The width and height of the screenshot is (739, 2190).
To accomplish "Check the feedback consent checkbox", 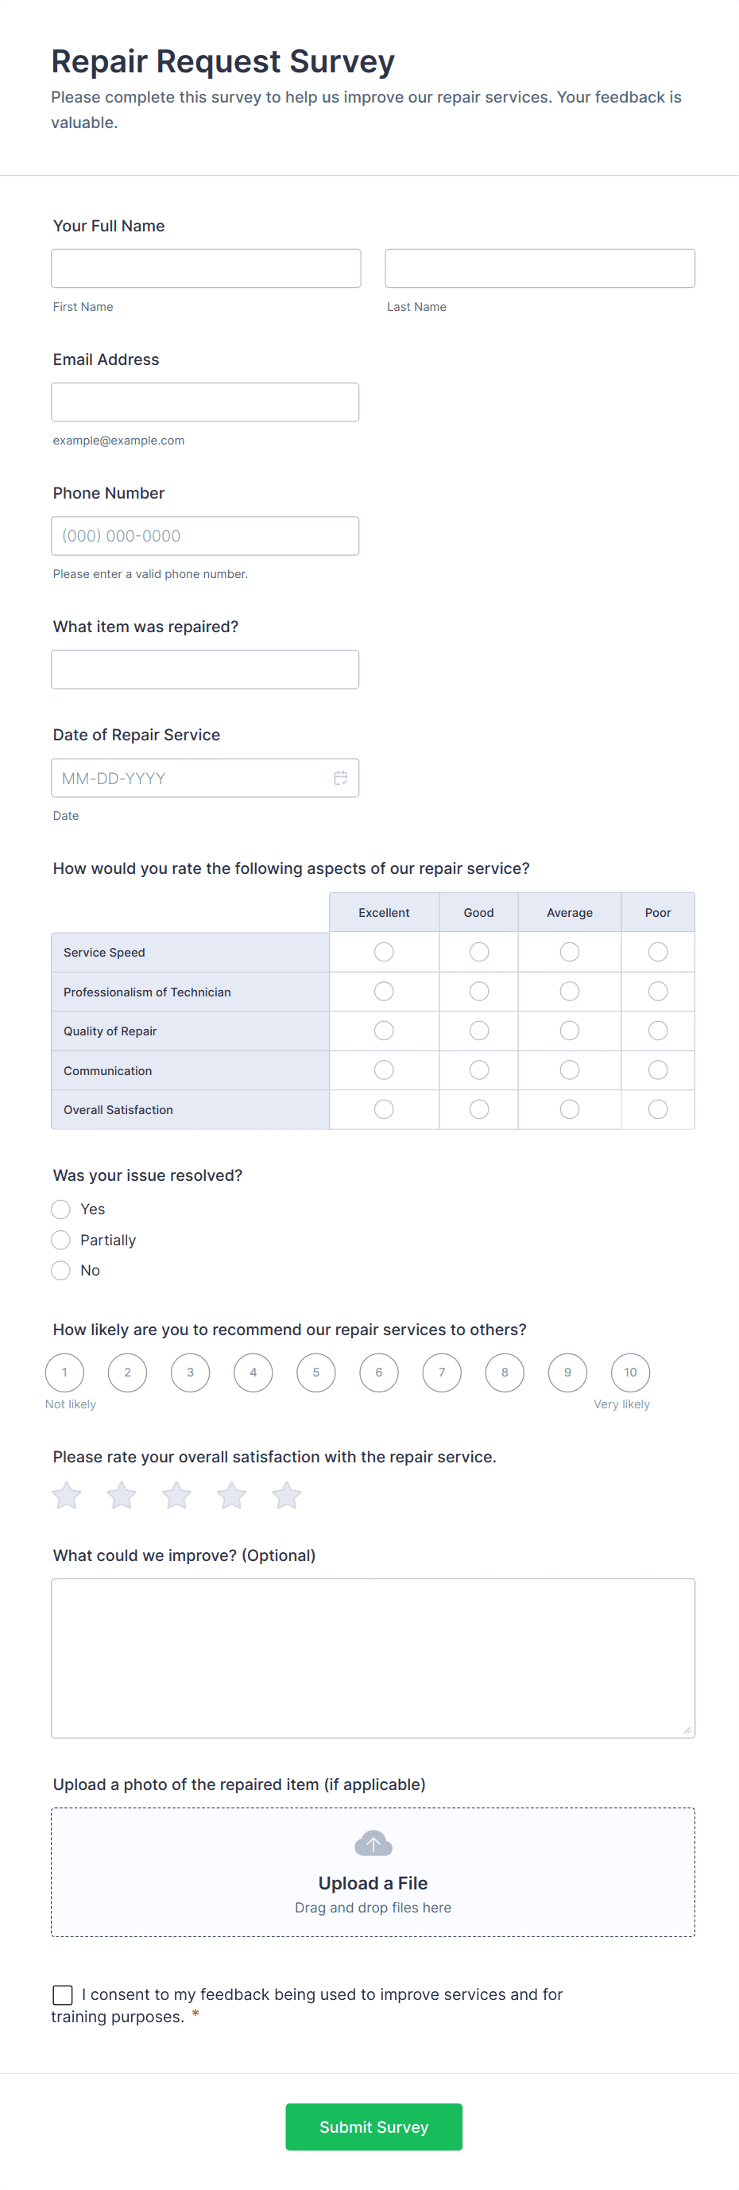I will (63, 1994).
